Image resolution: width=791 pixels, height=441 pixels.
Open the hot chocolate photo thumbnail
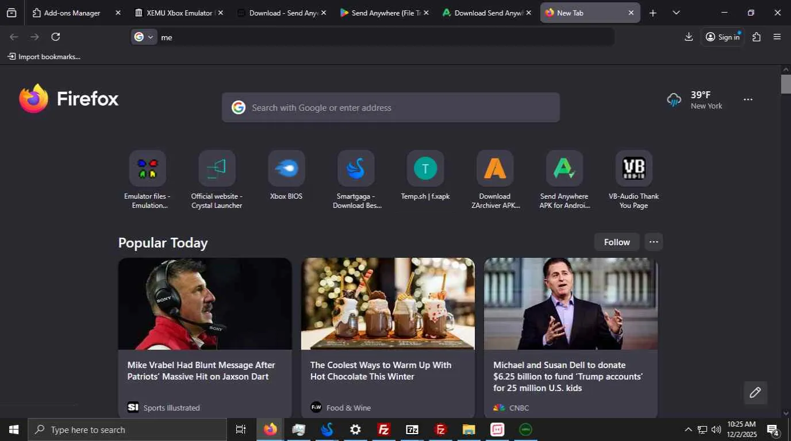[388, 304]
